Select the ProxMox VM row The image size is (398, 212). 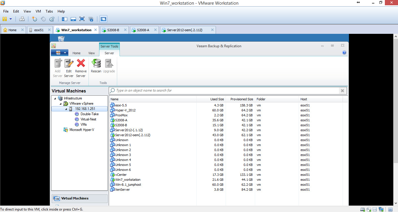226,115
